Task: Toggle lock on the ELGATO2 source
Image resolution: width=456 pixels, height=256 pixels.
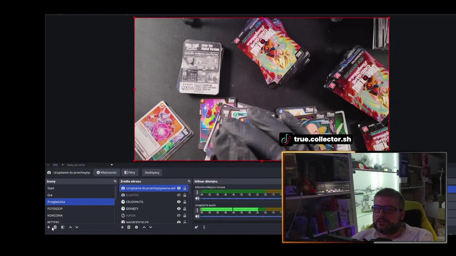Action: click(x=185, y=195)
